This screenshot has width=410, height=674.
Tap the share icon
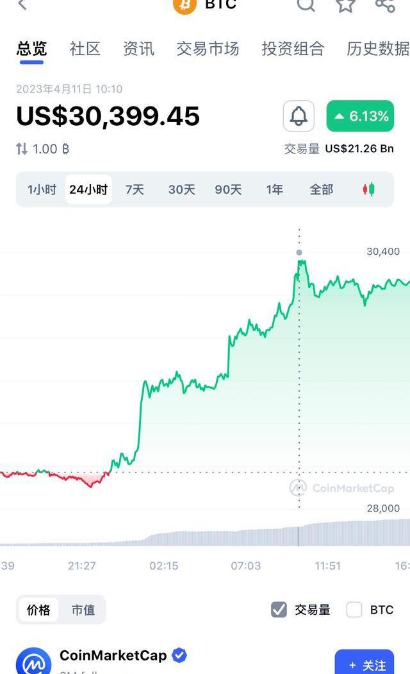tap(384, 5)
